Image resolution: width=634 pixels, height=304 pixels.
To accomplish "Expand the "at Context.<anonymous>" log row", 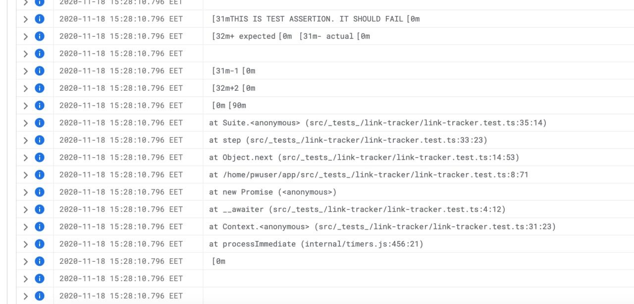I will point(26,227).
